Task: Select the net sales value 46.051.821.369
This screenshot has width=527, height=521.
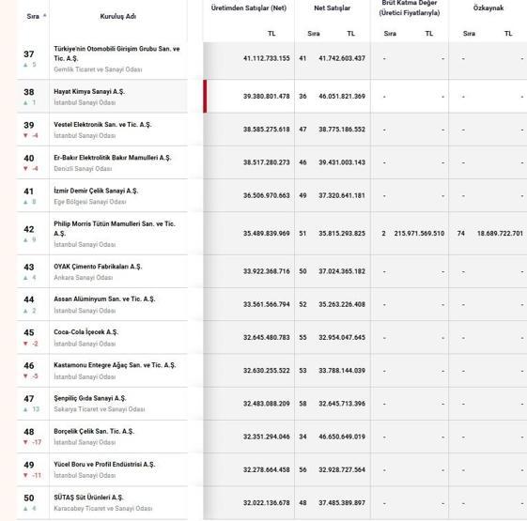Action: click(x=342, y=96)
